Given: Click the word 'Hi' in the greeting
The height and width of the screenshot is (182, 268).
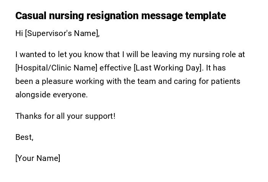Looking at the screenshot, I should 19,33.
